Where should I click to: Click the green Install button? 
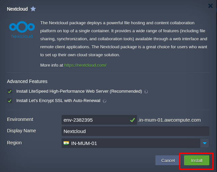(196, 160)
